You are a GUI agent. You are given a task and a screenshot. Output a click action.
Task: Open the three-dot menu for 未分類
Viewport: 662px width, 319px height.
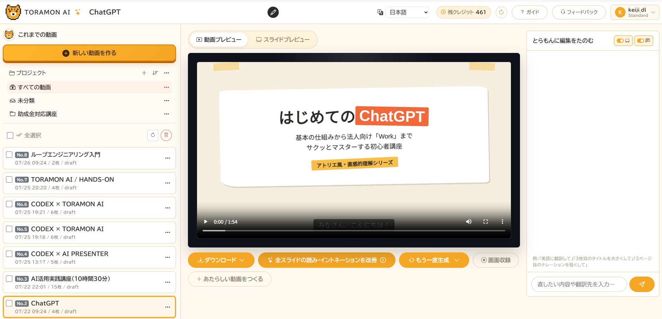pyautogui.click(x=167, y=101)
